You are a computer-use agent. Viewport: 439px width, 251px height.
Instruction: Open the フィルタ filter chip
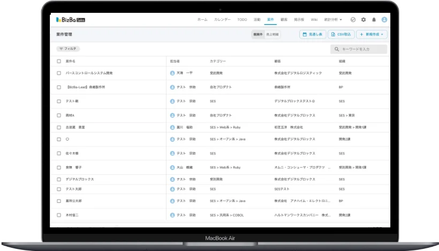68,49
